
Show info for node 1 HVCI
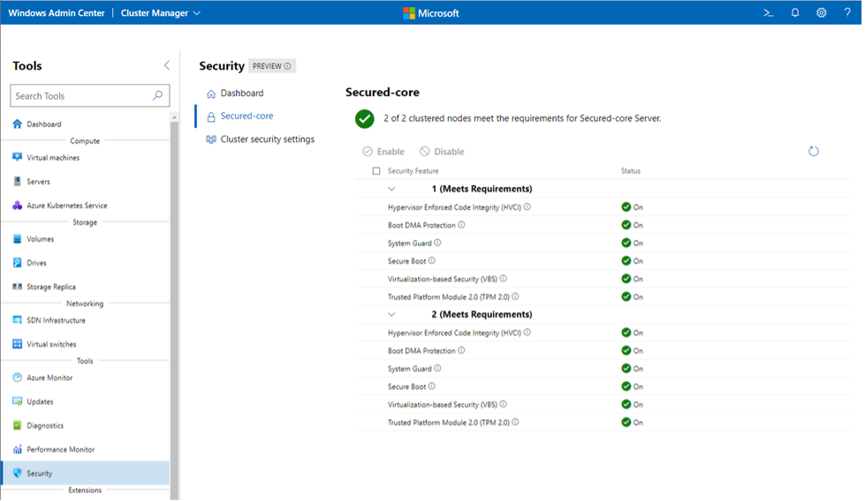point(527,207)
